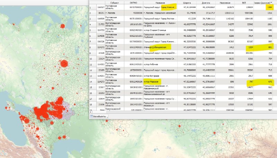Click the 'Долгота' column header
Screen dimensions: 277x158
click(x=206, y=3)
